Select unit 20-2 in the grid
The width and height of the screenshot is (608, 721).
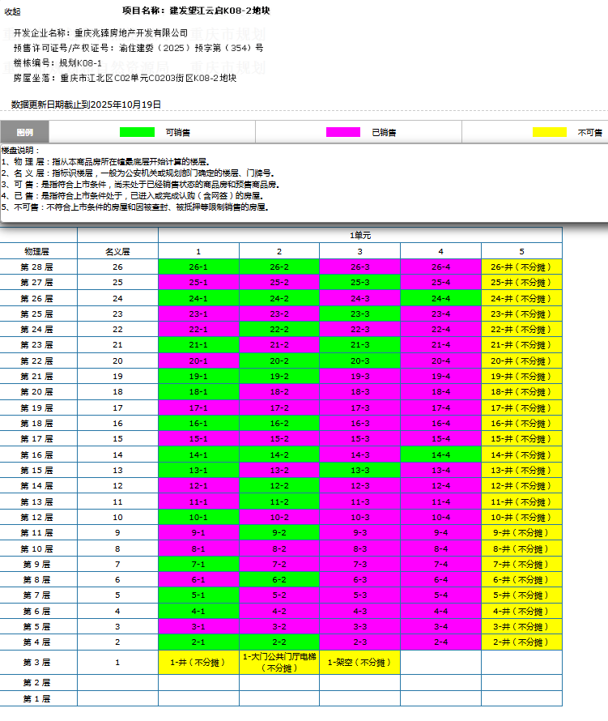(x=279, y=360)
